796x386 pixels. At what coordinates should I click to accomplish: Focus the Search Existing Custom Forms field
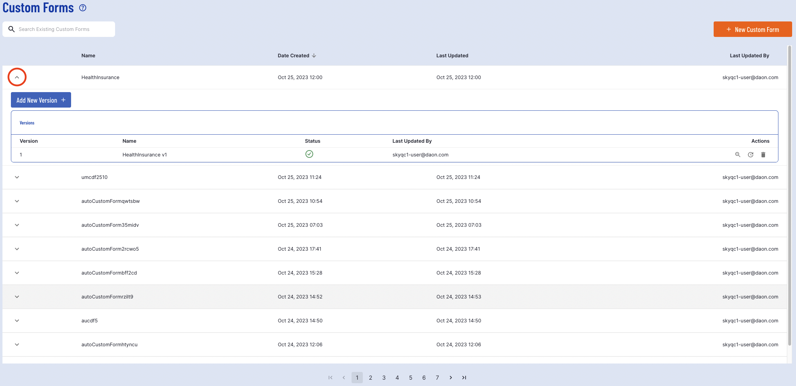(63, 29)
